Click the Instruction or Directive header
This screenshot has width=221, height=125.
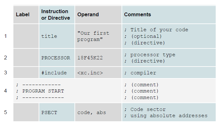click(57, 15)
